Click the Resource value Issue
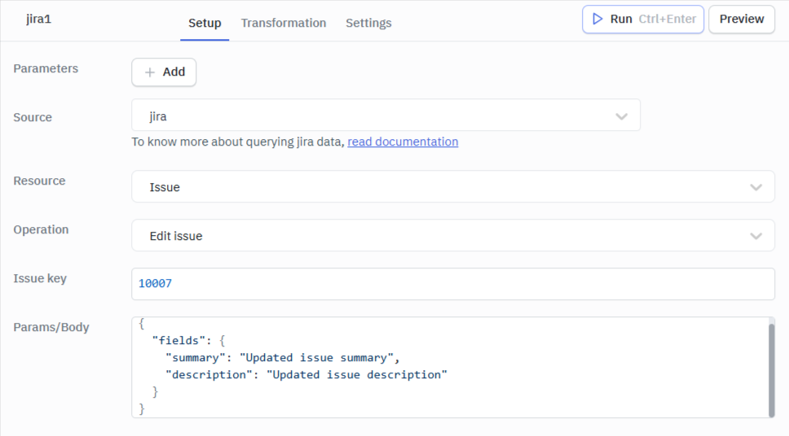Viewport: 789px width, 436px height. coord(165,187)
